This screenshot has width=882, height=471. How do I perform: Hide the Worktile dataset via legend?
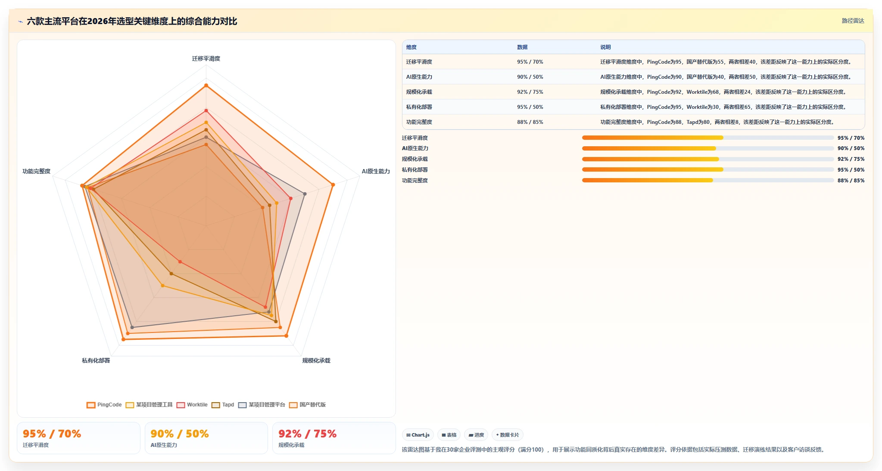point(192,405)
